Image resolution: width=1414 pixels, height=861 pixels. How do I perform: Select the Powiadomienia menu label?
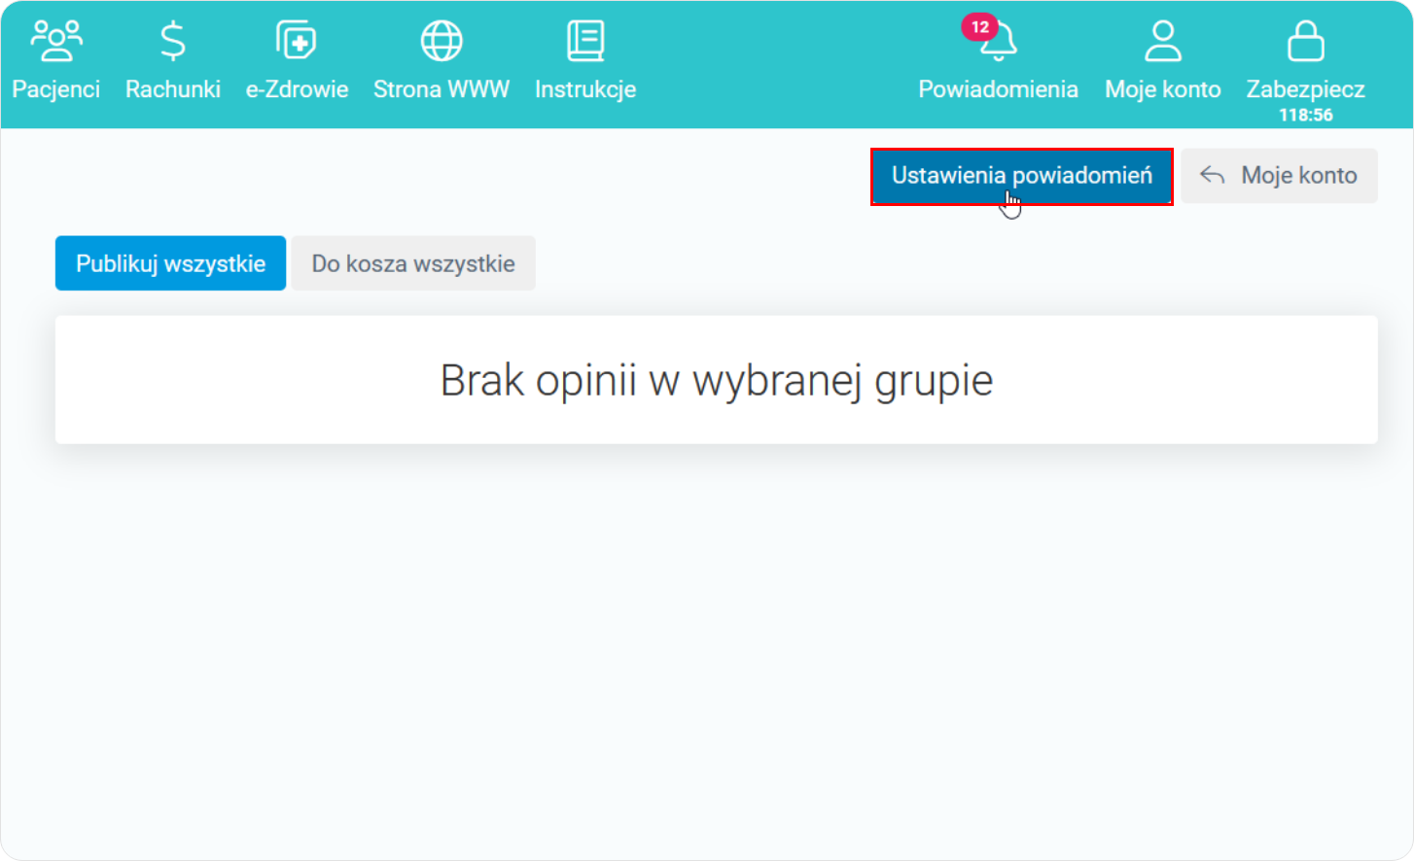tap(999, 89)
